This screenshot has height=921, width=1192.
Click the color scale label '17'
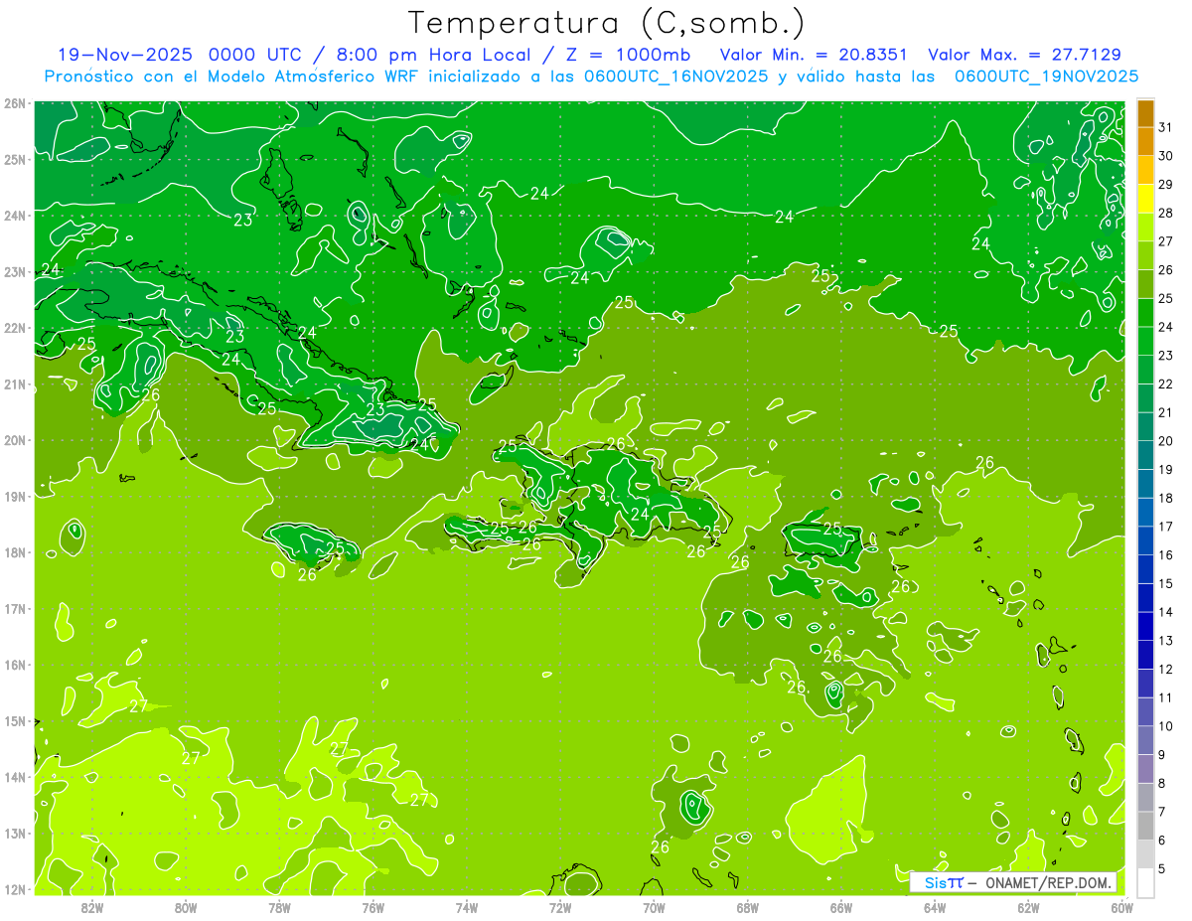pyautogui.click(x=1166, y=527)
